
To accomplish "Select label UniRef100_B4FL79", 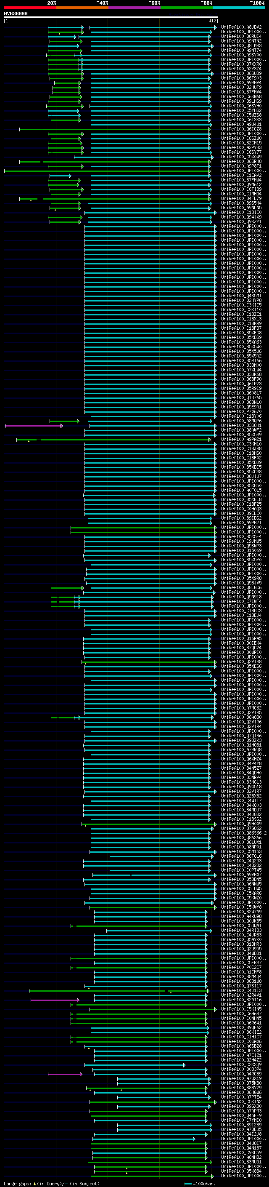I will tap(241, 199).
